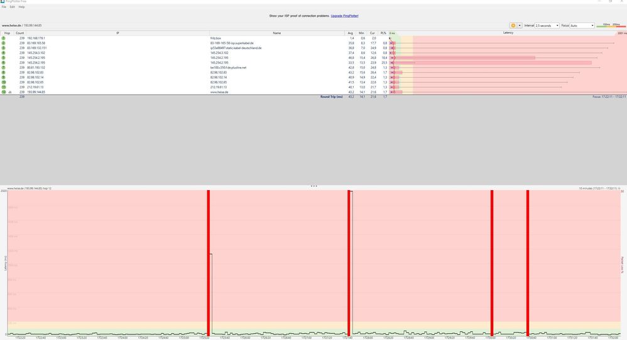Open the Edit menu
This screenshot has height=340, width=627.
[x=13, y=7]
